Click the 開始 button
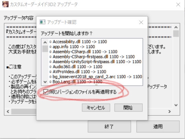This screenshot has height=139, width=185. pos(128,108)
